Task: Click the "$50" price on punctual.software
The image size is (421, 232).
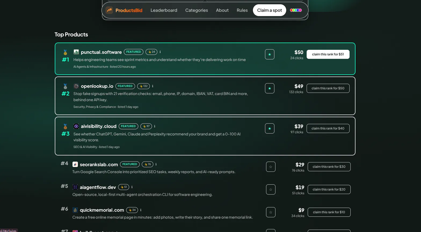Action: pos(299,52)
